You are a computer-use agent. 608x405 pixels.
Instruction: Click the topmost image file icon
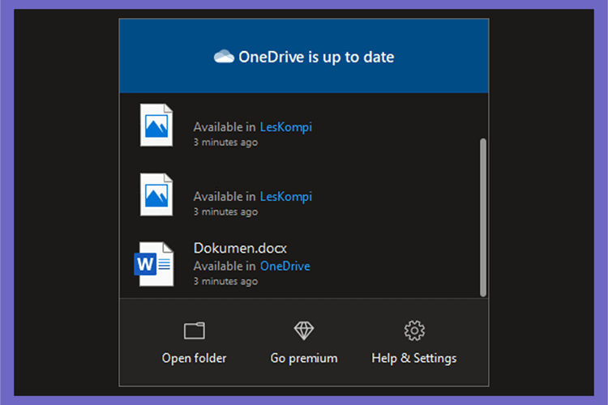tap(156, 126)
